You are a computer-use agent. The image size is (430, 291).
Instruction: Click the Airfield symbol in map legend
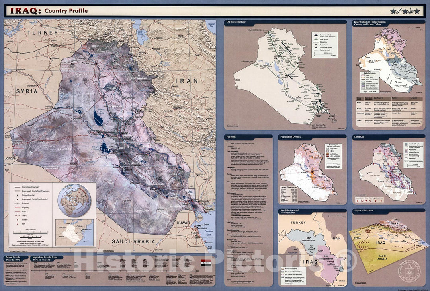(x=17, y=219)
